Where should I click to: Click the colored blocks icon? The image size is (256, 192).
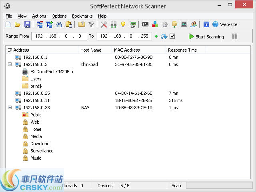click(155, 24)
